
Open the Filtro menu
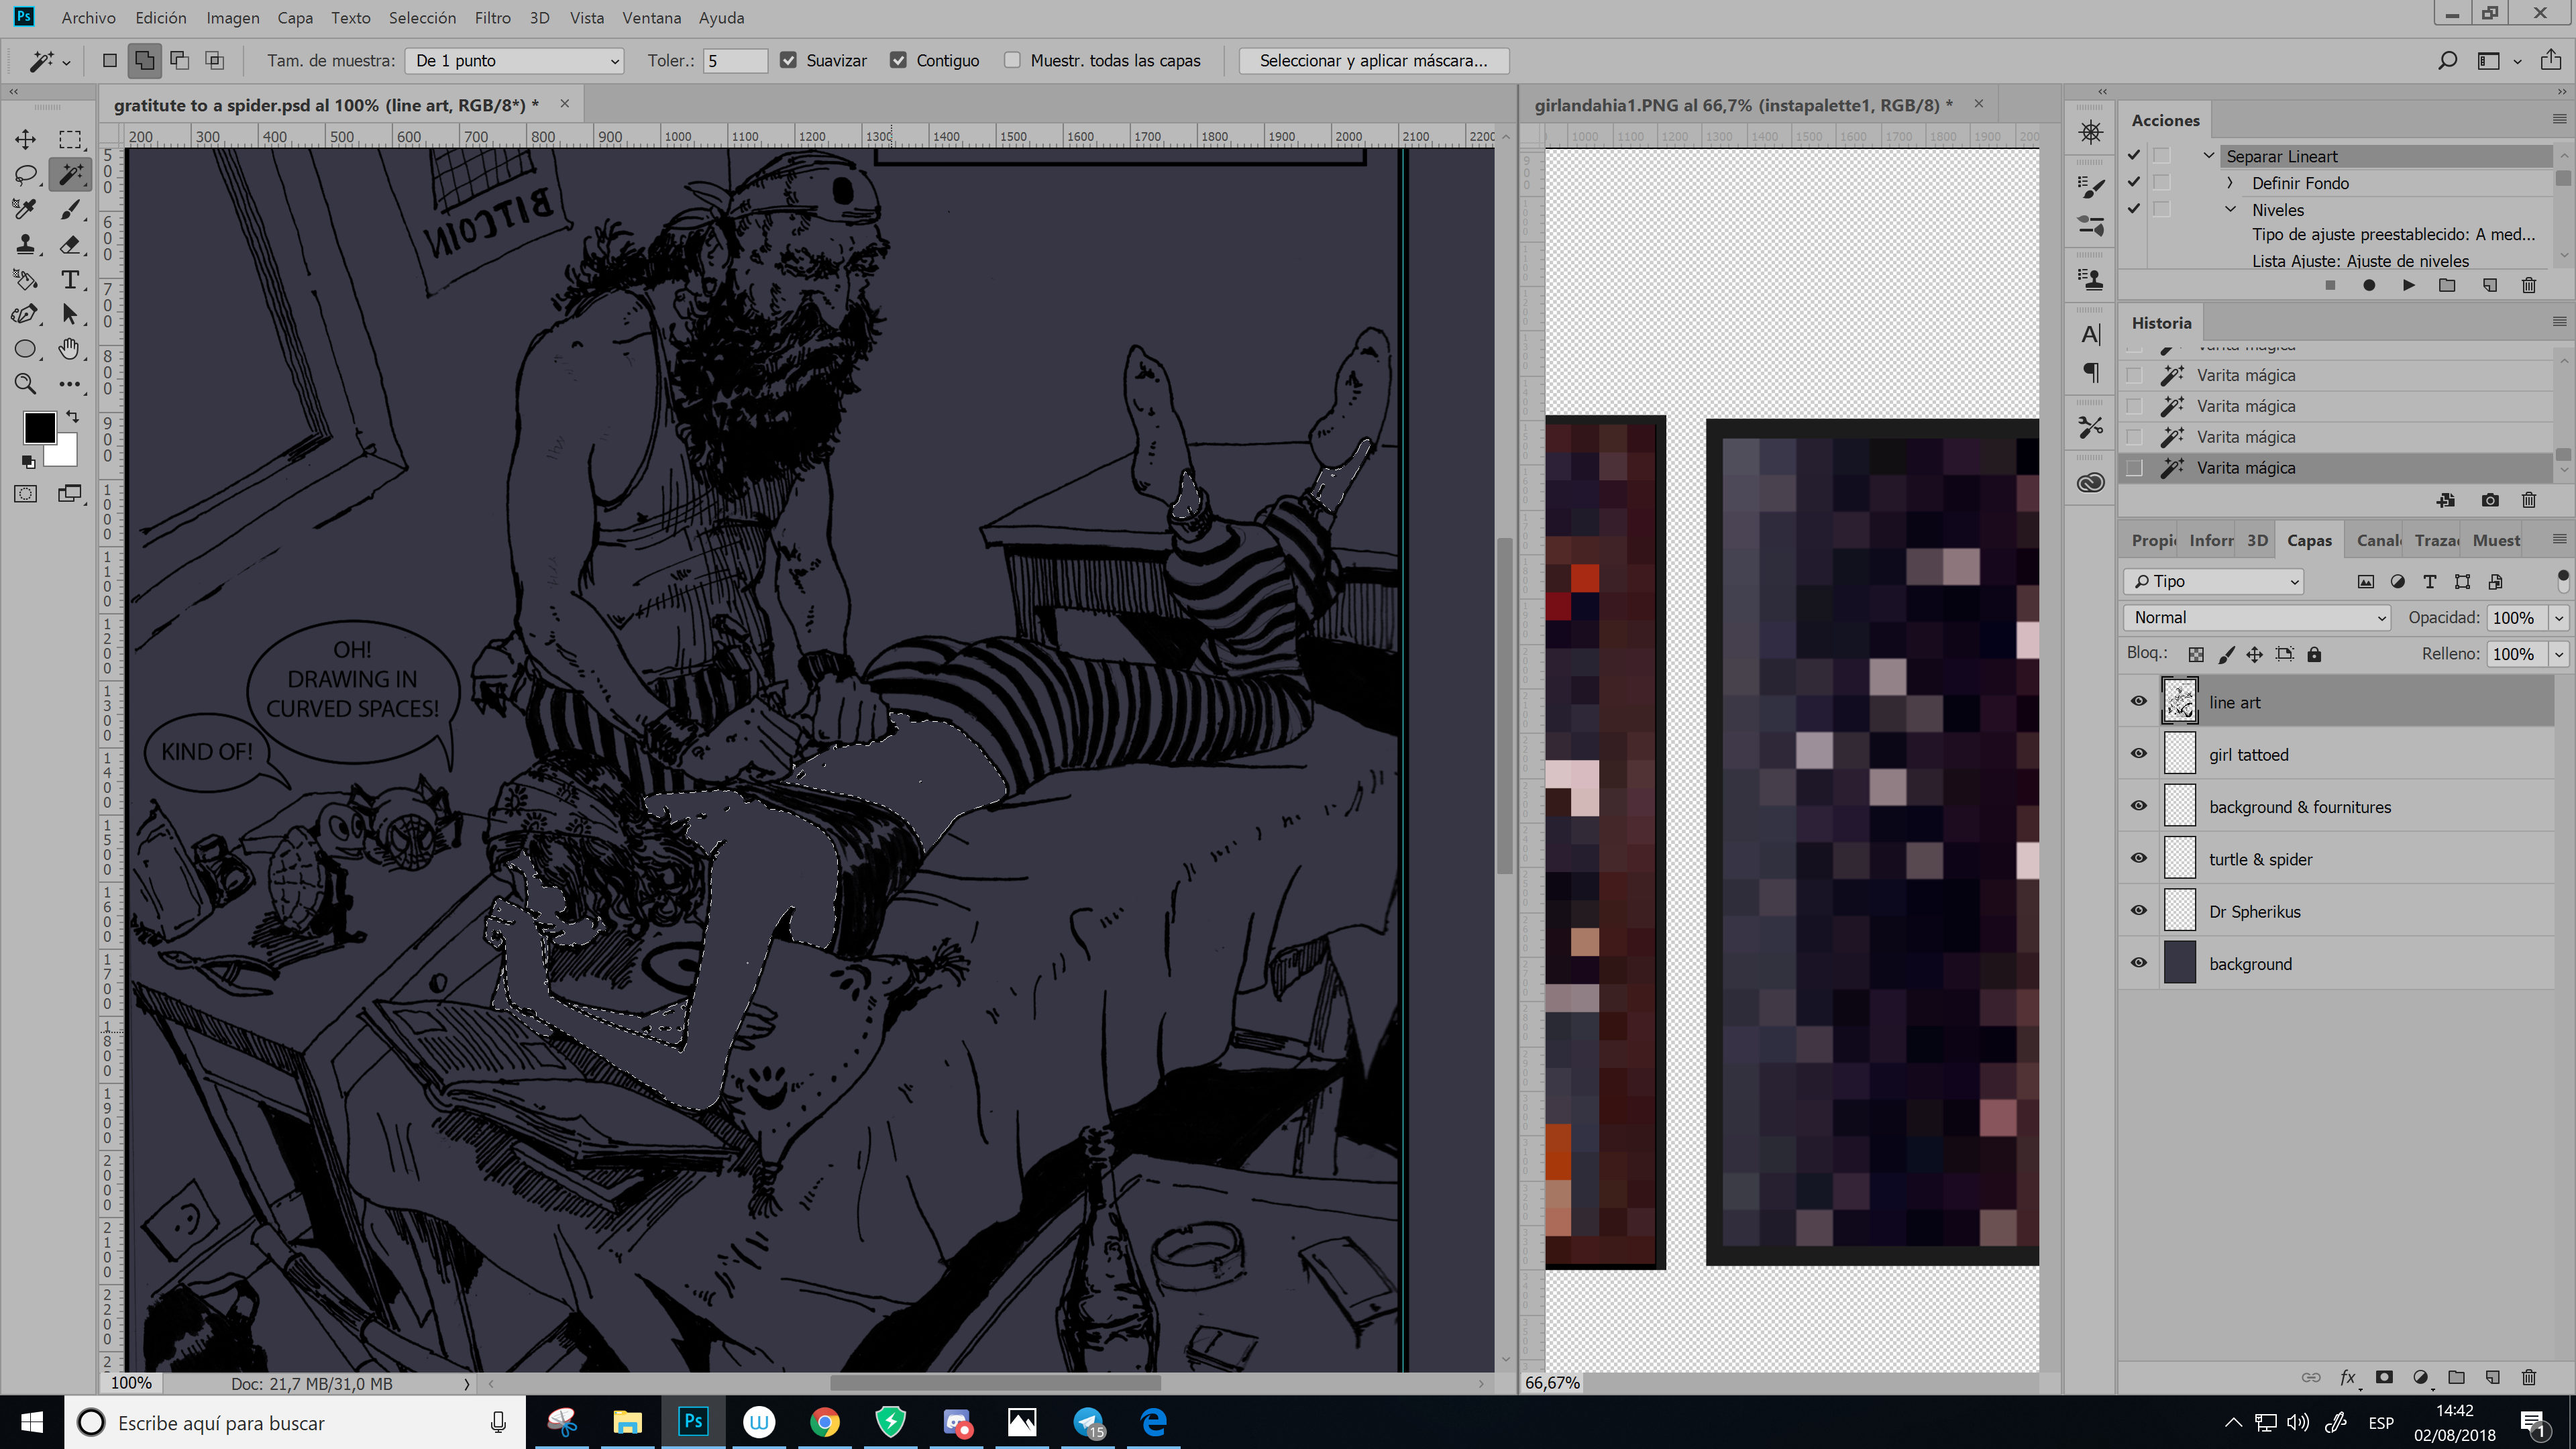click(492, 18)
